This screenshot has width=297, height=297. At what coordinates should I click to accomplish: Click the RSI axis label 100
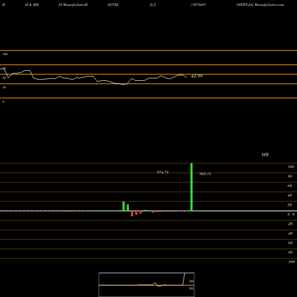[x=5, y=54]
